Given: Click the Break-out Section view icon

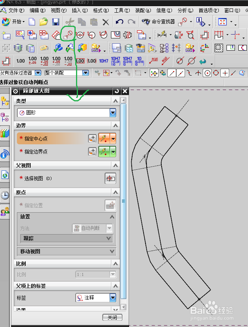Looking at the screenshot, I should [x=115, y=35].
